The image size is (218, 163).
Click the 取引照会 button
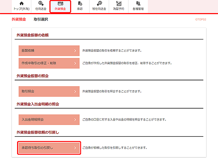49,92
